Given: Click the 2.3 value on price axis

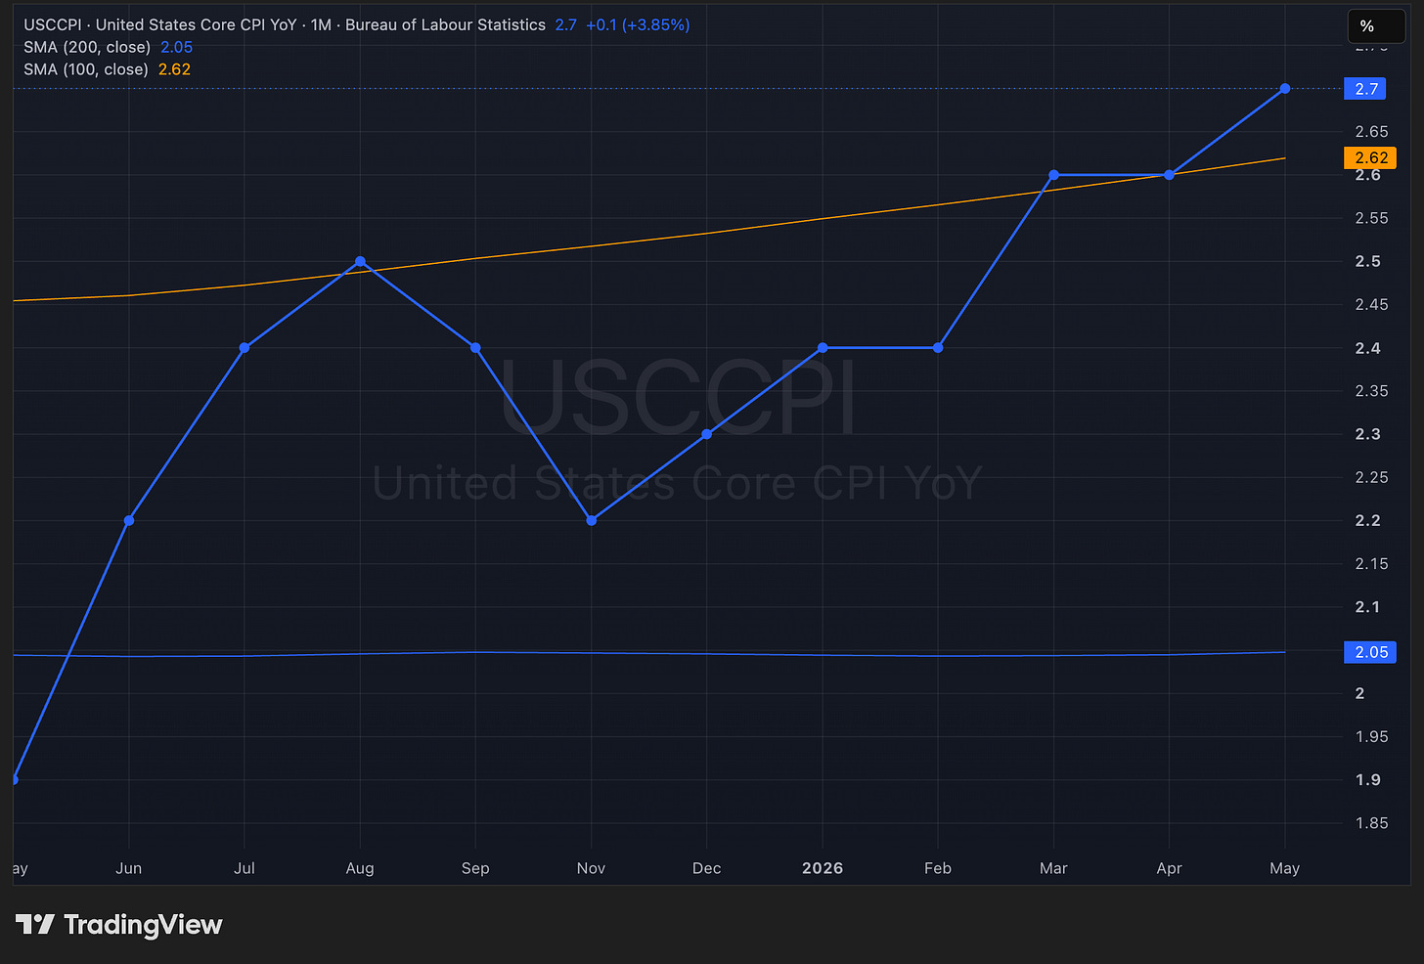Looking at the screenshot, I should pos(1368,434).
